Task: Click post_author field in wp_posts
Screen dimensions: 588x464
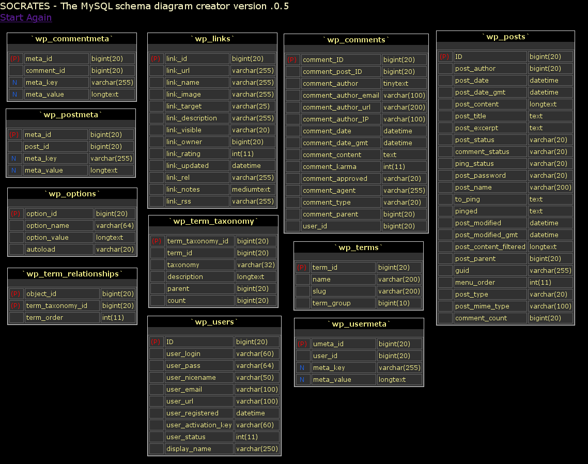Action: click(490, 69)
